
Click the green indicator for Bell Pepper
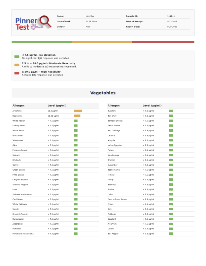tap(171, 233)
